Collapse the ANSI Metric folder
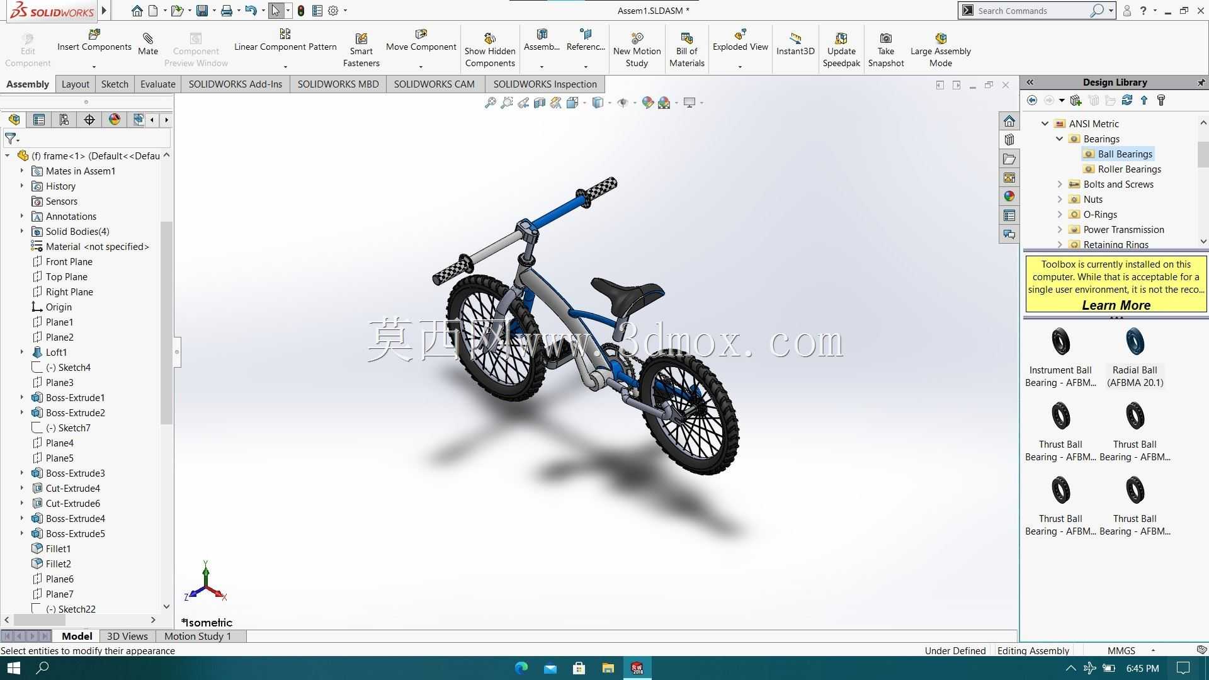 pyautogui.click(x=1045, y=124)
